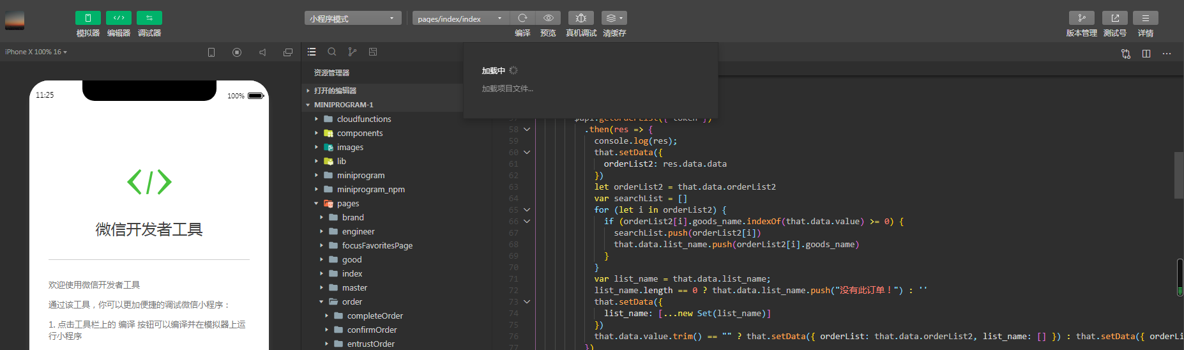
Task: Open version management (版本管理) icon
Action: click(1082, 18)
